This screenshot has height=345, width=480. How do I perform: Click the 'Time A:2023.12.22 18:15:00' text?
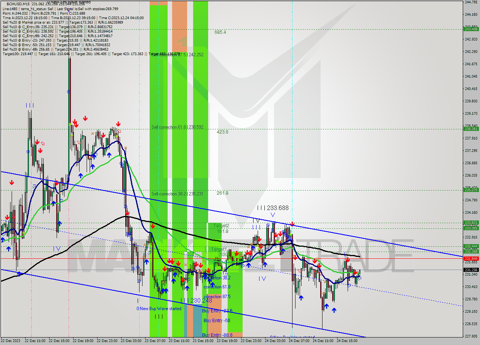(25, 18)
